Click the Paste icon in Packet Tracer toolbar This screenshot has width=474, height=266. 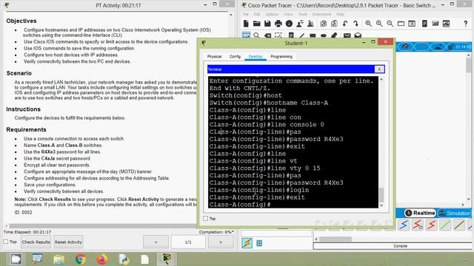pyautogui.click(x=334, y=24)
